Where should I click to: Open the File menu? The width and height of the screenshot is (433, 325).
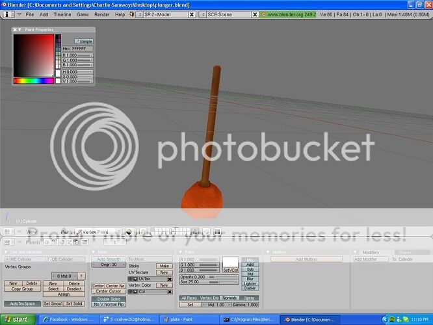[x=30, y=14]
